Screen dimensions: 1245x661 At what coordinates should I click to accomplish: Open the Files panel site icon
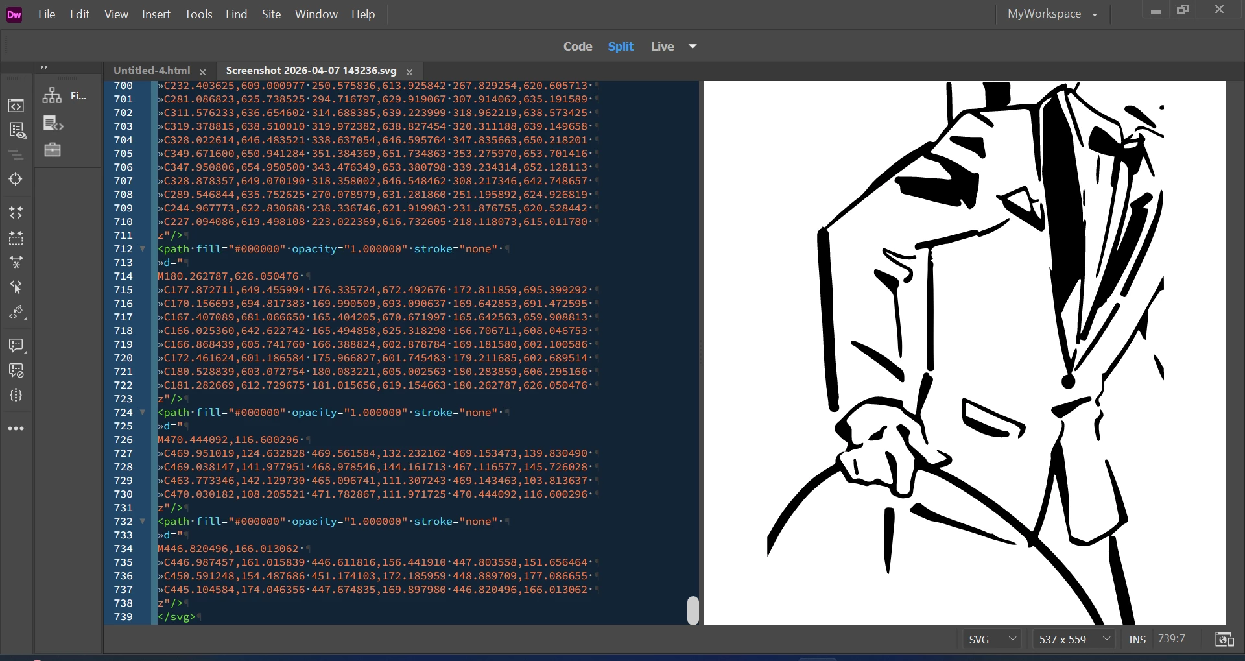coord(52,95)
